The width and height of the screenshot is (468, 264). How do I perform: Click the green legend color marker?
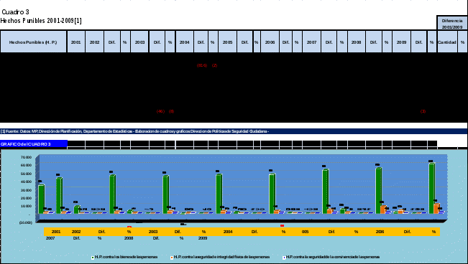(93, 258)
